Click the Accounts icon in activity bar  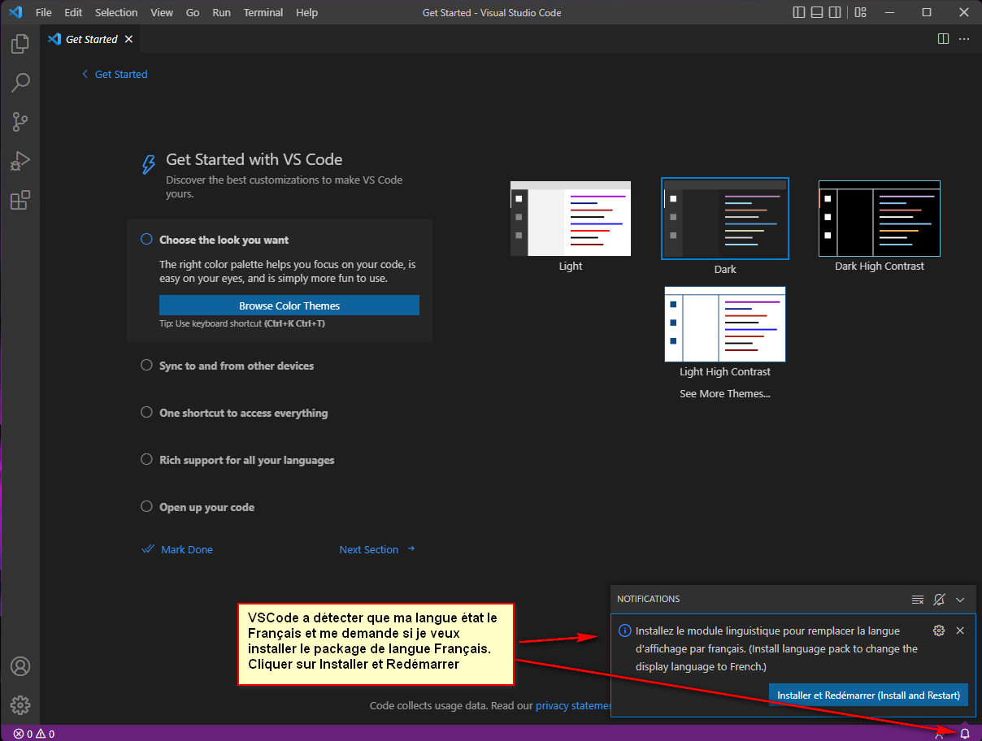click(x=20, y=666)
